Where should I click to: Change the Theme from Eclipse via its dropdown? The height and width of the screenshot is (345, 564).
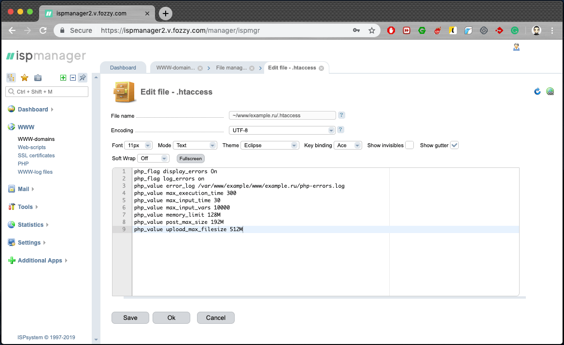click(x=270, y=145)
